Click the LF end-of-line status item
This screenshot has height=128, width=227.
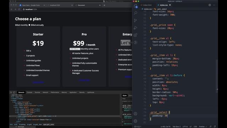(190, 127)
